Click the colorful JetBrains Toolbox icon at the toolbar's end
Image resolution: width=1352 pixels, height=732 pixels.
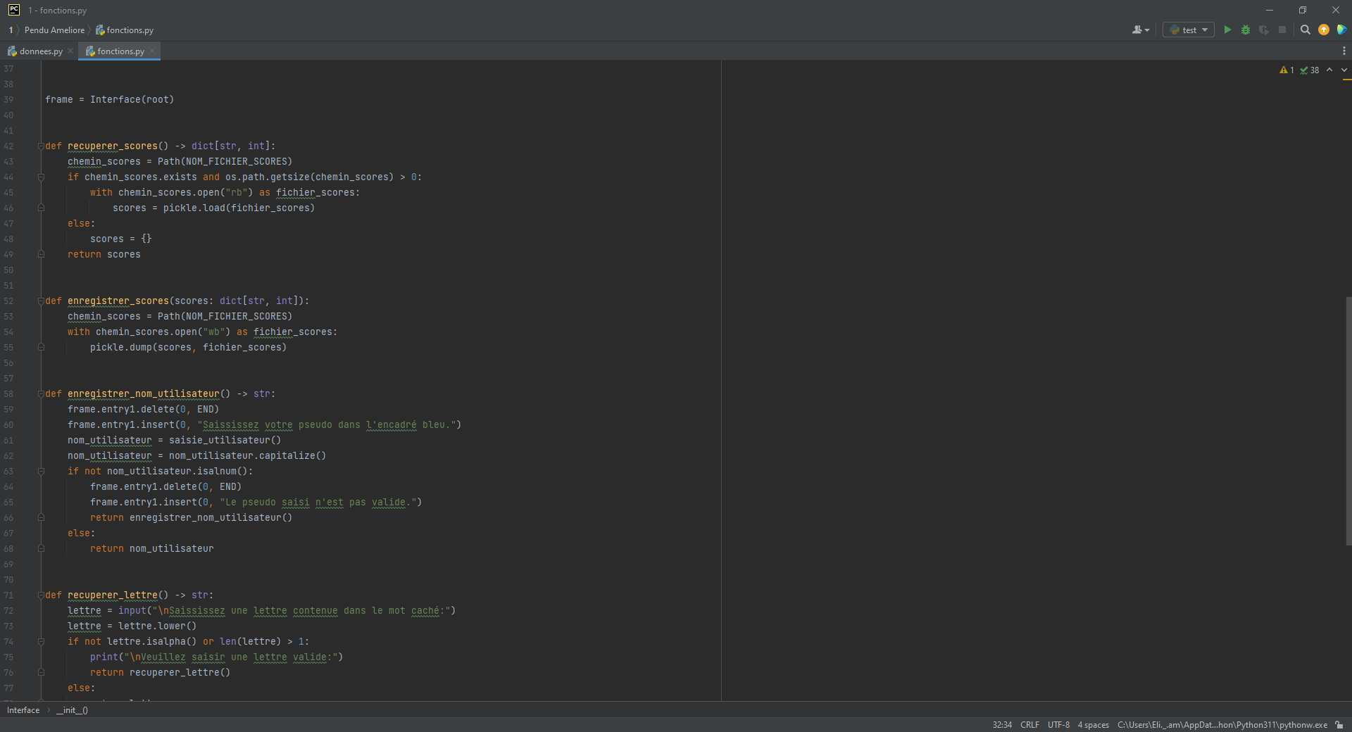click(x=1342, y=30)
